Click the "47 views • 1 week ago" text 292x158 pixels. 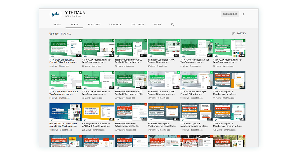[x=157, y=66]
